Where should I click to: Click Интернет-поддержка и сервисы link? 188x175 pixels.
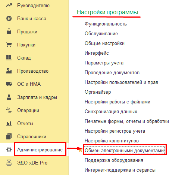click(120, 170)
